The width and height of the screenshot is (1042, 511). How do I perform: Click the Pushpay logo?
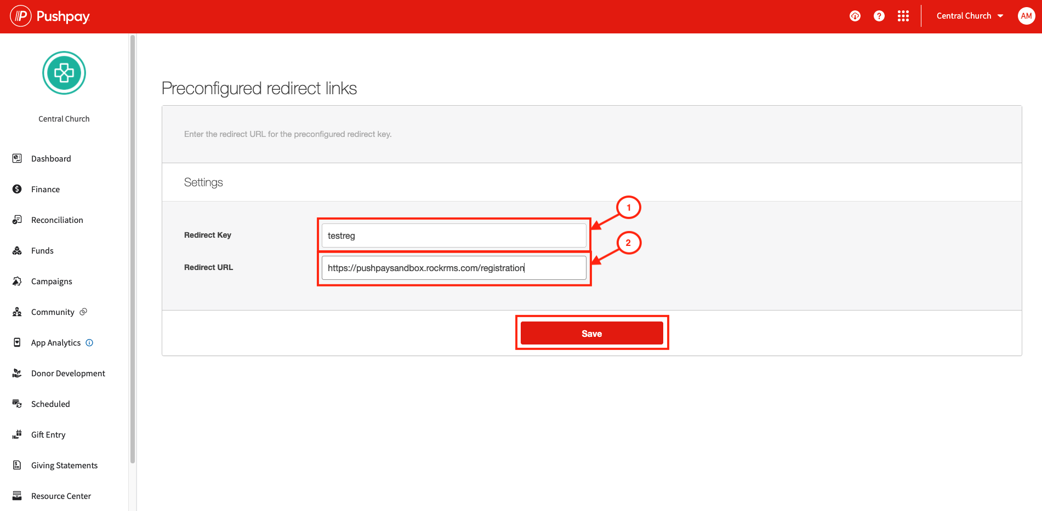click(49, 16)
